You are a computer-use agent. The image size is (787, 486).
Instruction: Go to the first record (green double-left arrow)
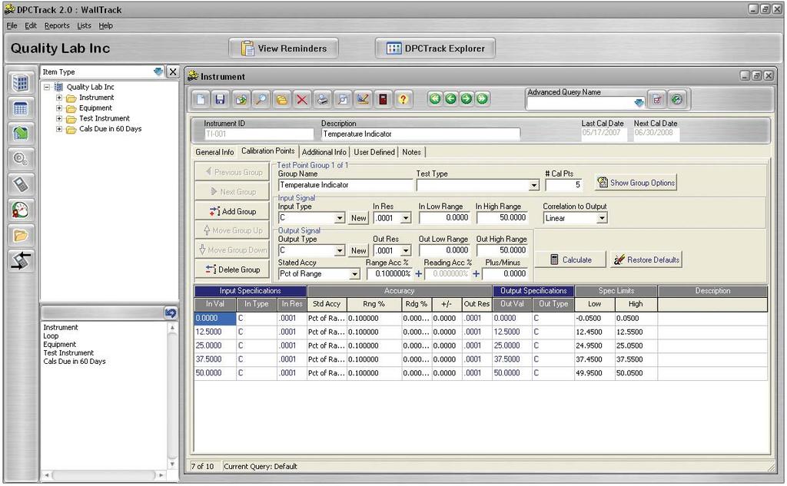pos(435,99)
